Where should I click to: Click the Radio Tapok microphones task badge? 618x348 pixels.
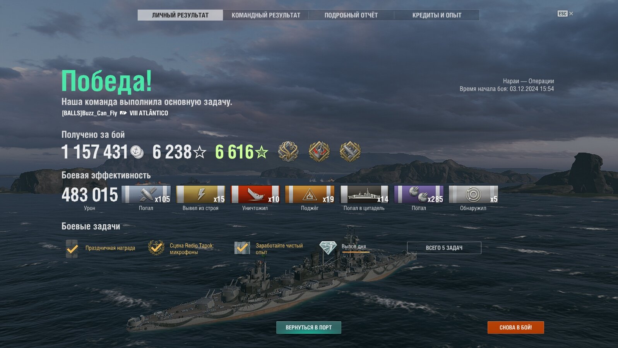pyautogui.click(x=156, y=248)
